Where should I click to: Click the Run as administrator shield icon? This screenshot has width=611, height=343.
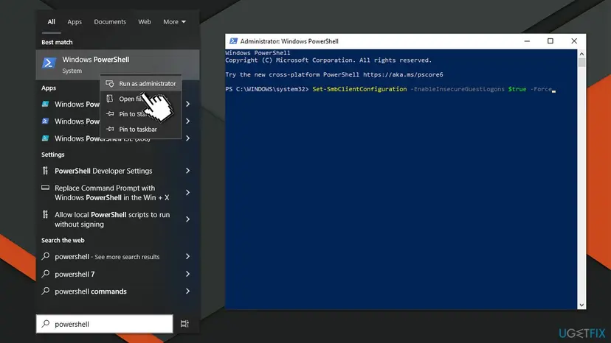click(110, 84)
